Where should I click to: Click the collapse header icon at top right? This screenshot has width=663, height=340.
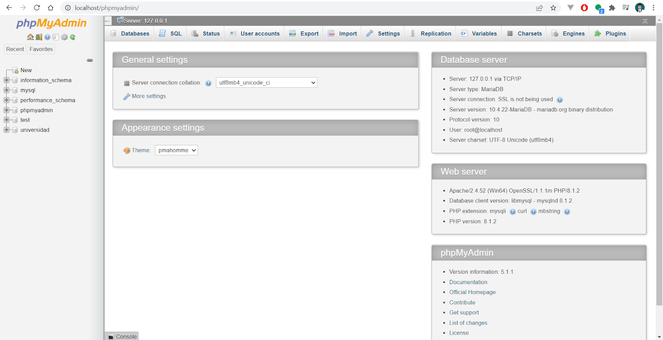pos(645,21)
